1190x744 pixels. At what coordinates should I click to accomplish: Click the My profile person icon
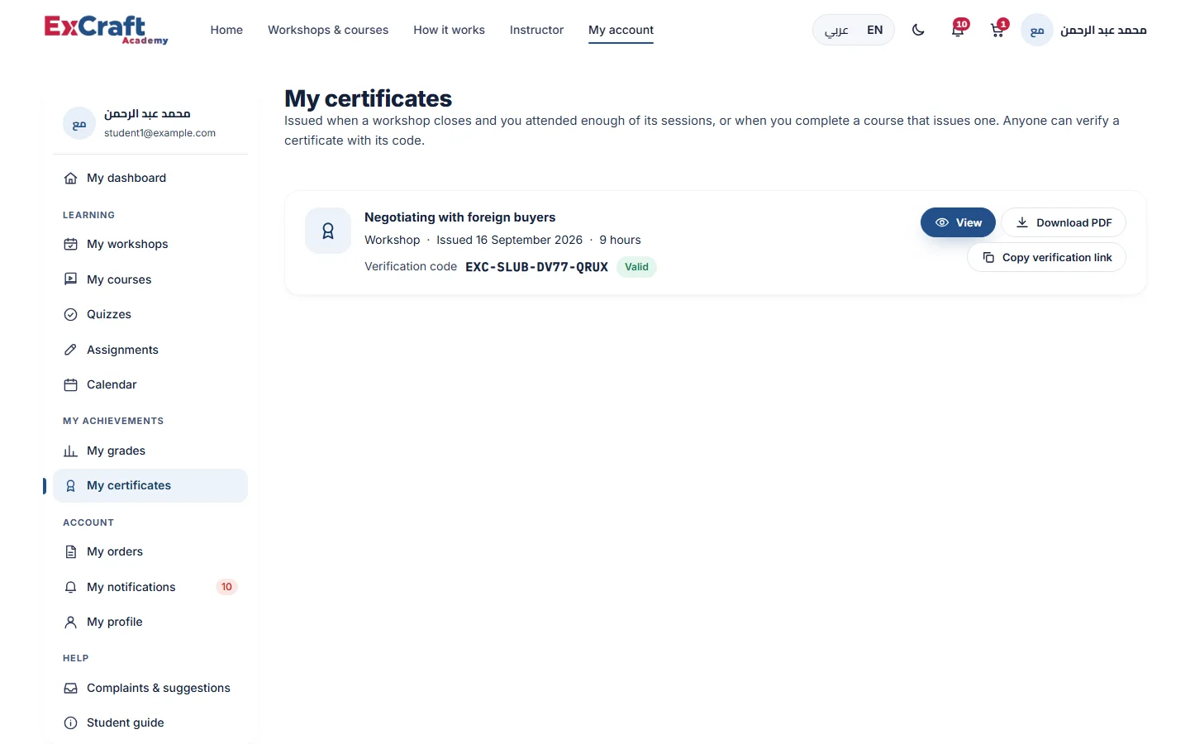point(71,622)
